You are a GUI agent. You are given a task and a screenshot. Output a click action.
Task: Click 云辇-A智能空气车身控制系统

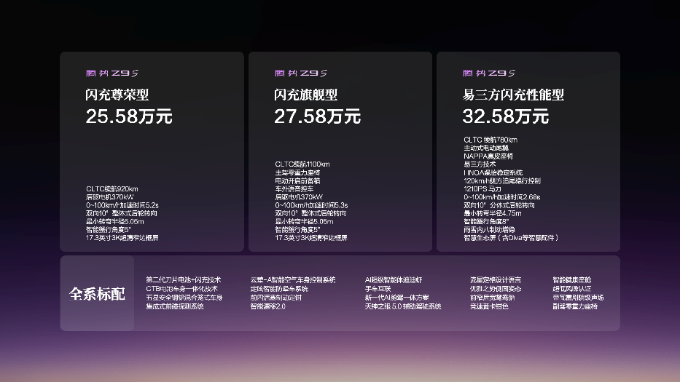293,280
